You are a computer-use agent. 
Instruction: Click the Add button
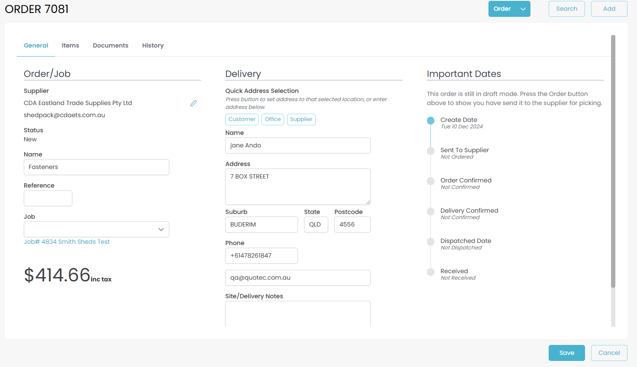click(x=609, y=9)
